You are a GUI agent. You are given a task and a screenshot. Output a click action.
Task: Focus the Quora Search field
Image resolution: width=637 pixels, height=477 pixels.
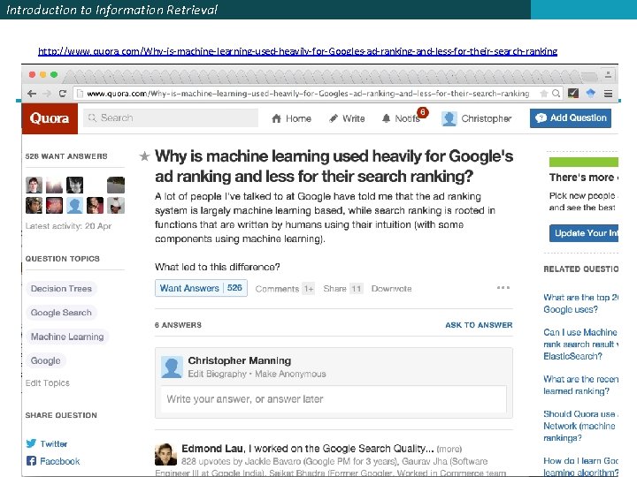tap(171, 118)
